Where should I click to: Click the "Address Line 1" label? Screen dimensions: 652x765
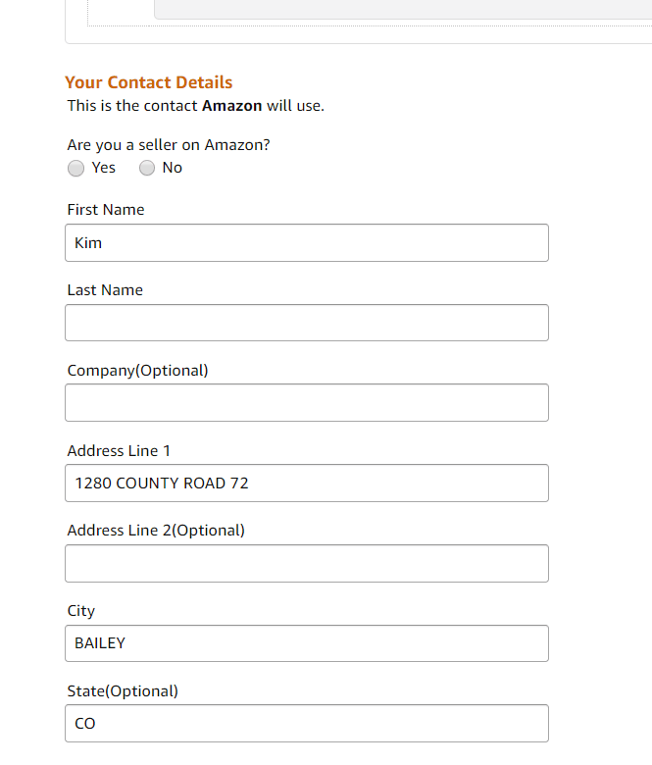119,451
